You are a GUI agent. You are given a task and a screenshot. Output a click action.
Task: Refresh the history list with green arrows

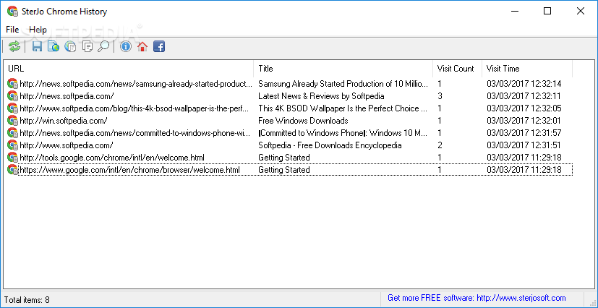coord(14,46)
